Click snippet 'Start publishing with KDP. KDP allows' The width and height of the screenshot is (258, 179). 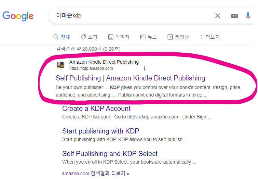(125, 139)
